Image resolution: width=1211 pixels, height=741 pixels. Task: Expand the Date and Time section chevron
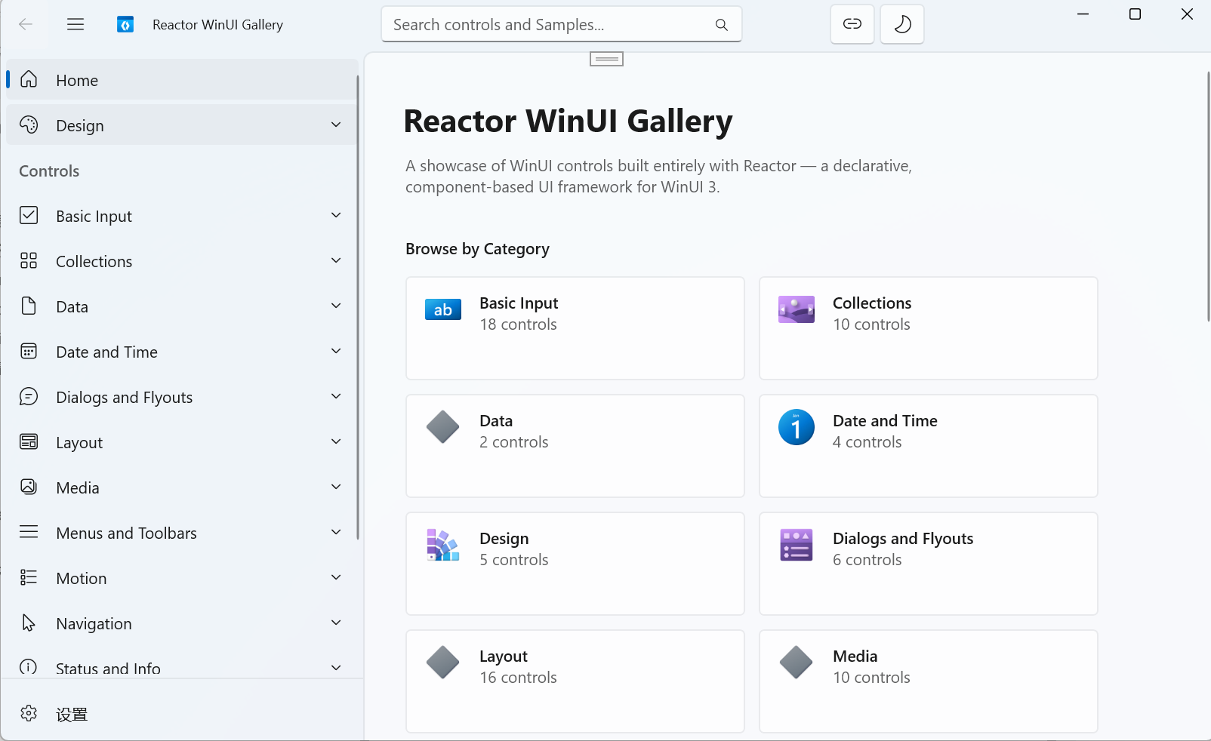336,351
